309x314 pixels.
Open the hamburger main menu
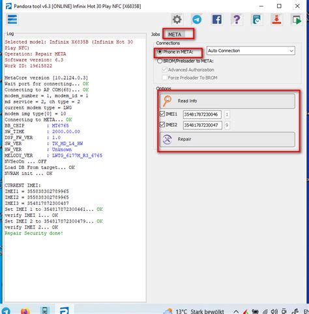[12, 20]
